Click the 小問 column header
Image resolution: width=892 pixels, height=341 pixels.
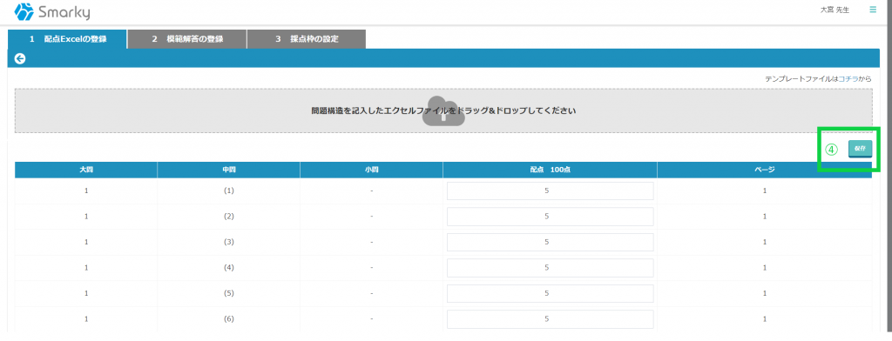(371, 170)
